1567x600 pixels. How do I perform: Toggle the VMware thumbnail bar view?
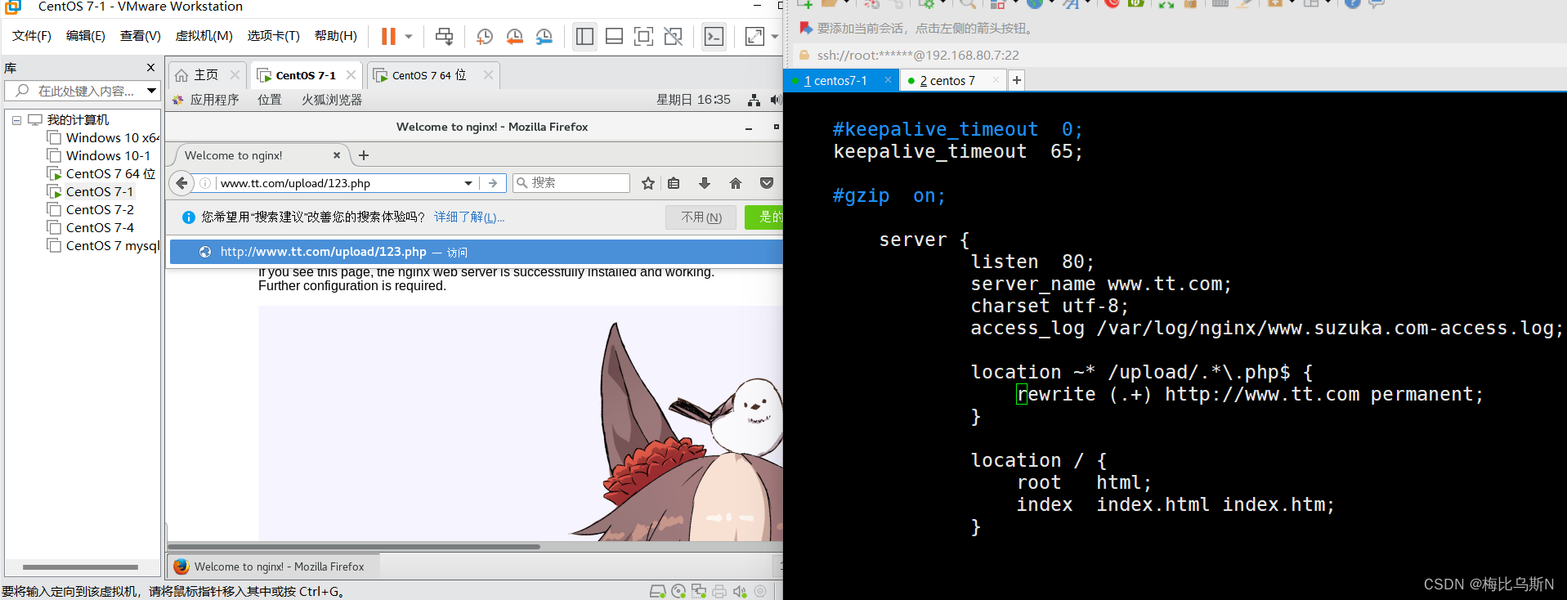pos(614,36)
